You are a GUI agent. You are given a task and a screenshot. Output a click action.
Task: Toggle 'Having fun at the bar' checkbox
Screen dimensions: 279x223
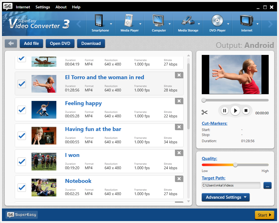(22, 136)
